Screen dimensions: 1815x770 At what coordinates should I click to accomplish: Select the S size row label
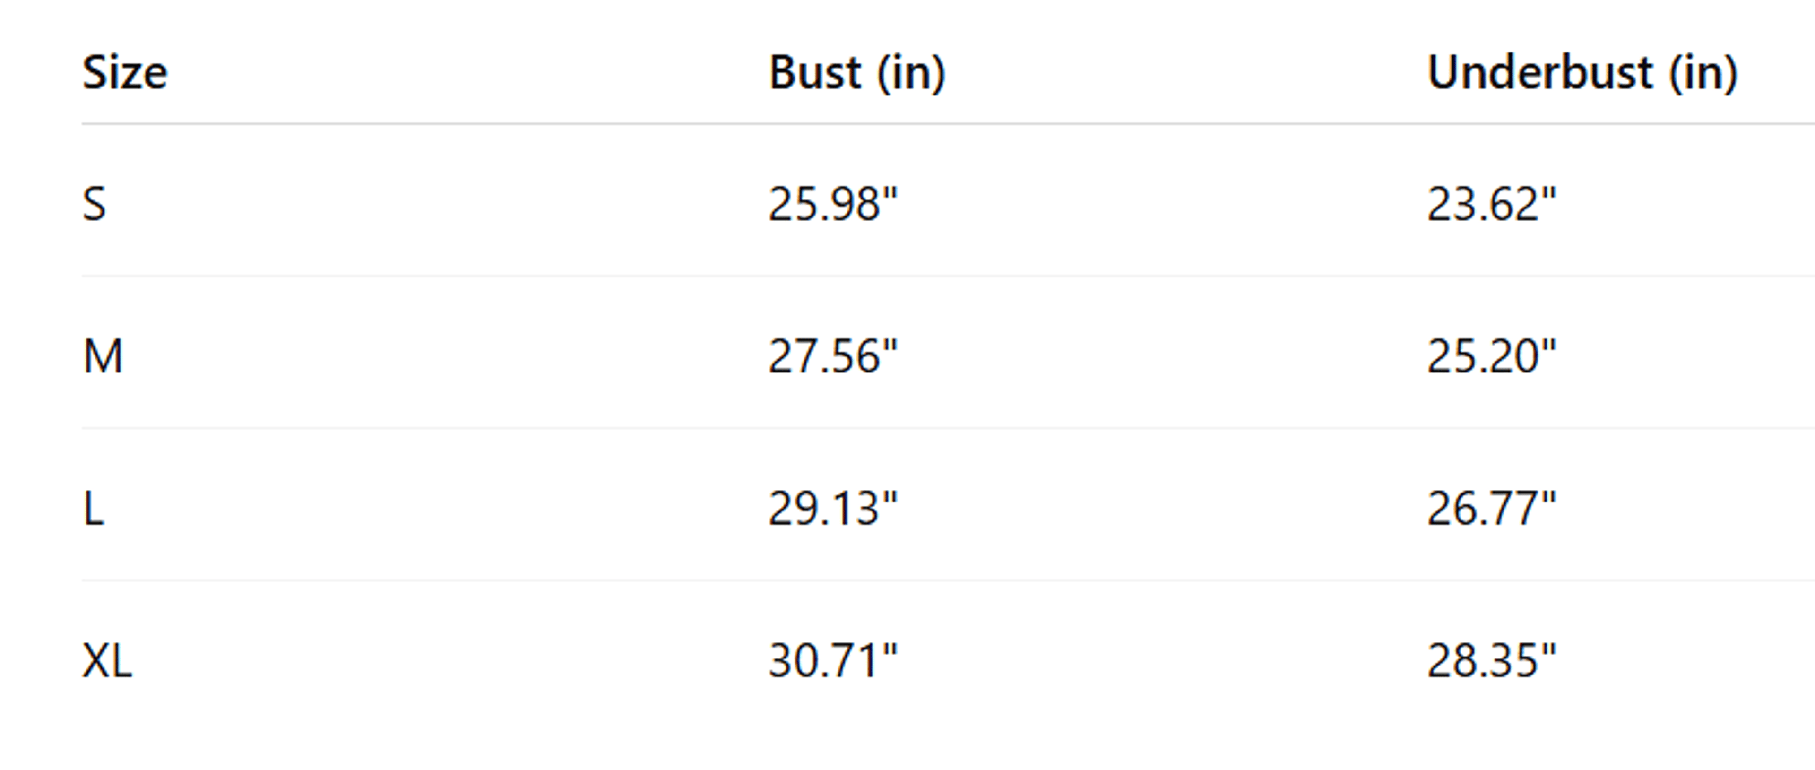coord(95,204)
